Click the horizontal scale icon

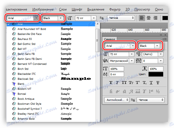point(145,69)
